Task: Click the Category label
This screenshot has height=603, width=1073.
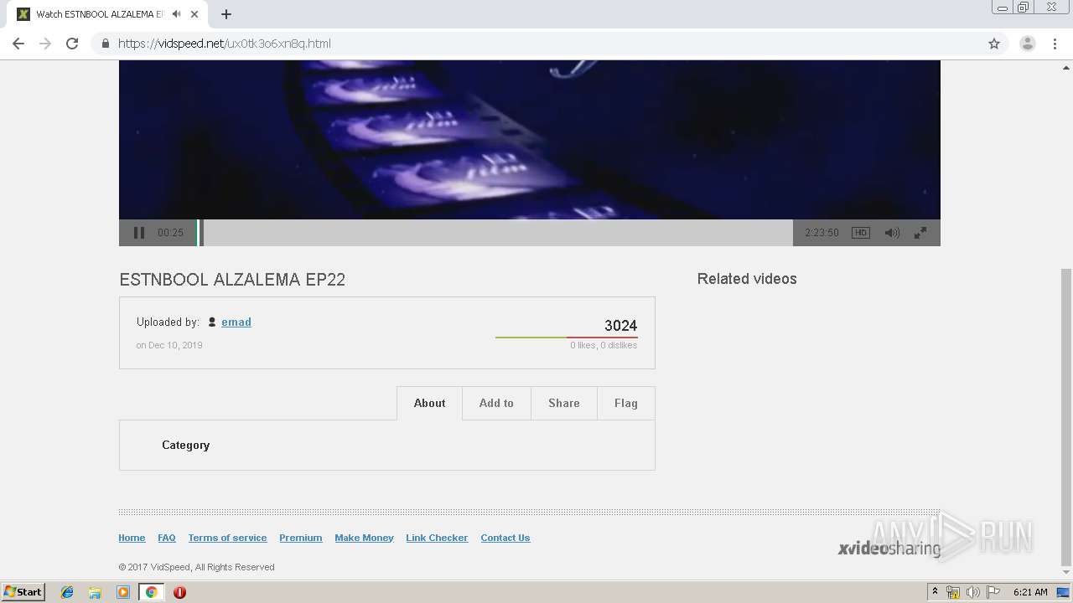Action: point(185,445)
